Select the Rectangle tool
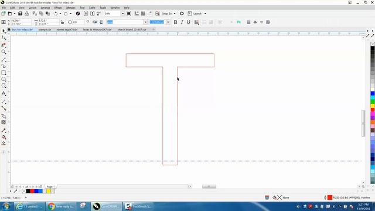 click(4, 73)
